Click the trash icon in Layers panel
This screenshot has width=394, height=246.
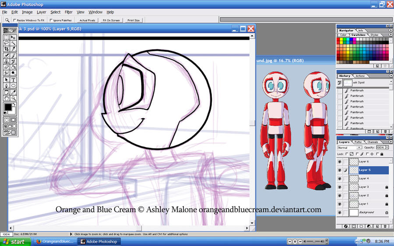pyautogui.click(x=385, y=226)
